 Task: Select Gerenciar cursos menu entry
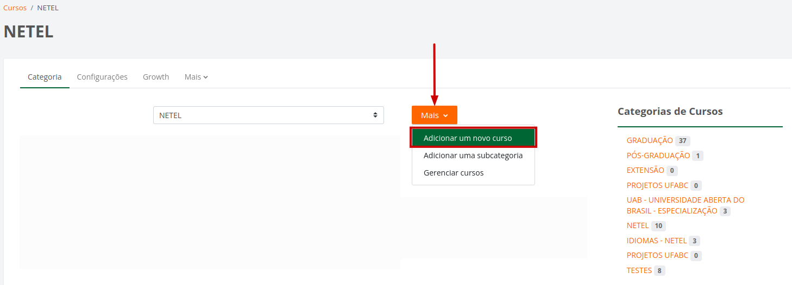pos(454,173)
